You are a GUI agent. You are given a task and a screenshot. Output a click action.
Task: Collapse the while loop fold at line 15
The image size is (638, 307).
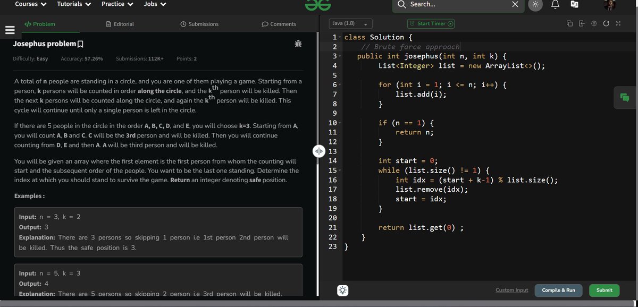click(x=340, y=170)
